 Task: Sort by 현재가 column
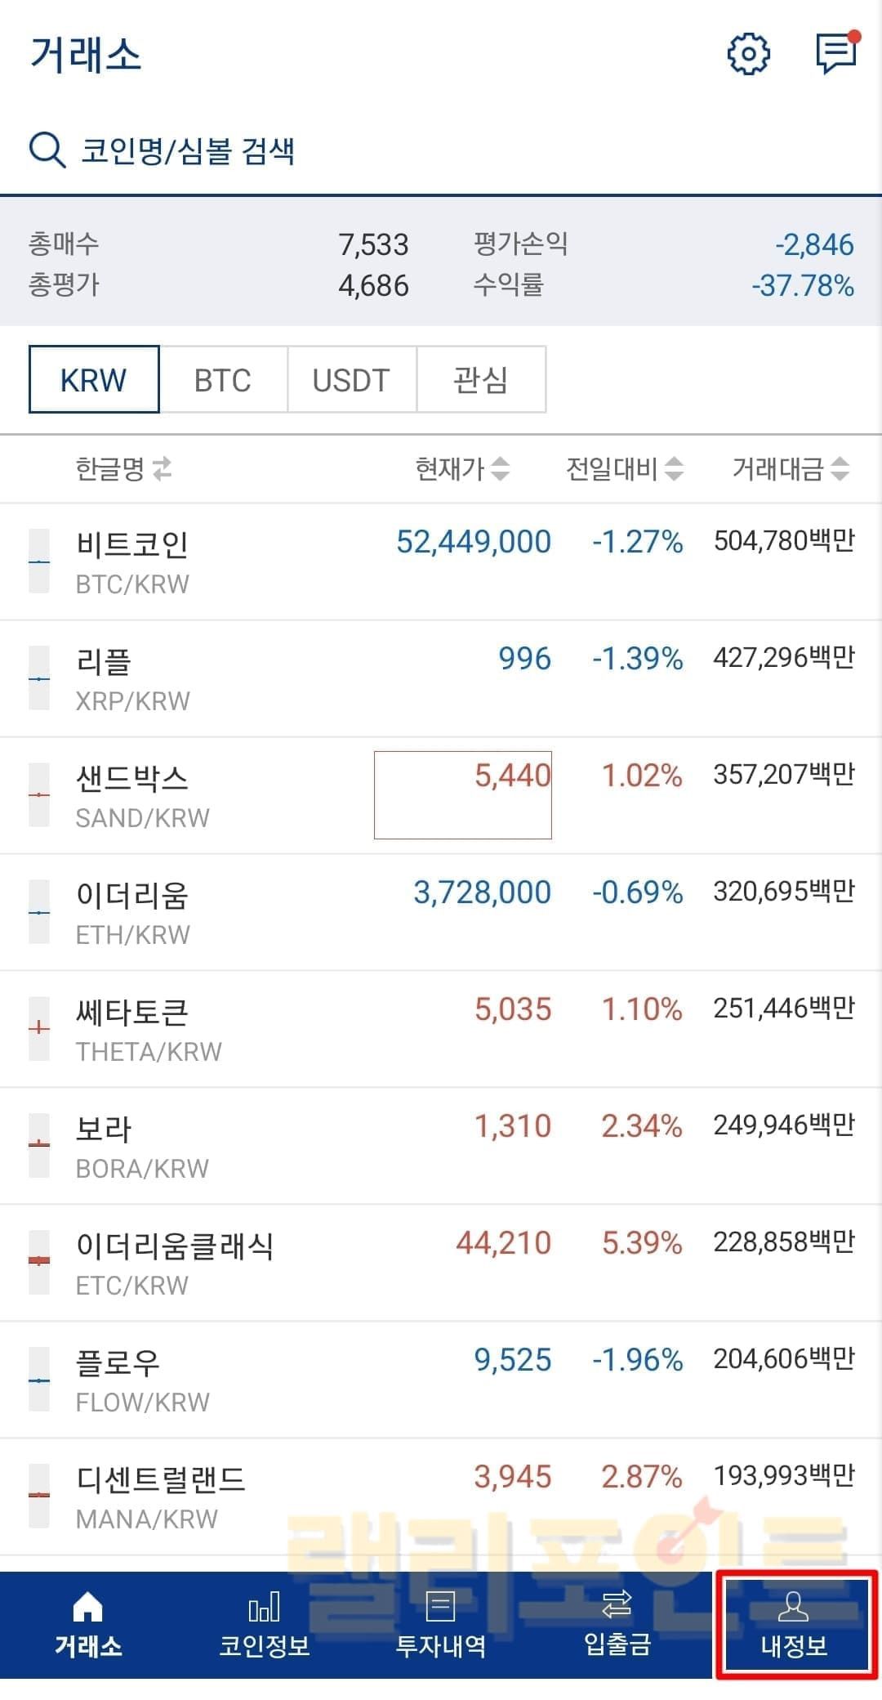tap(500, 469)
